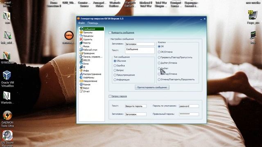This screenshot has width=262, height=147.
Task: Open the WebMoney globe icon
Action: pos(81,78)
